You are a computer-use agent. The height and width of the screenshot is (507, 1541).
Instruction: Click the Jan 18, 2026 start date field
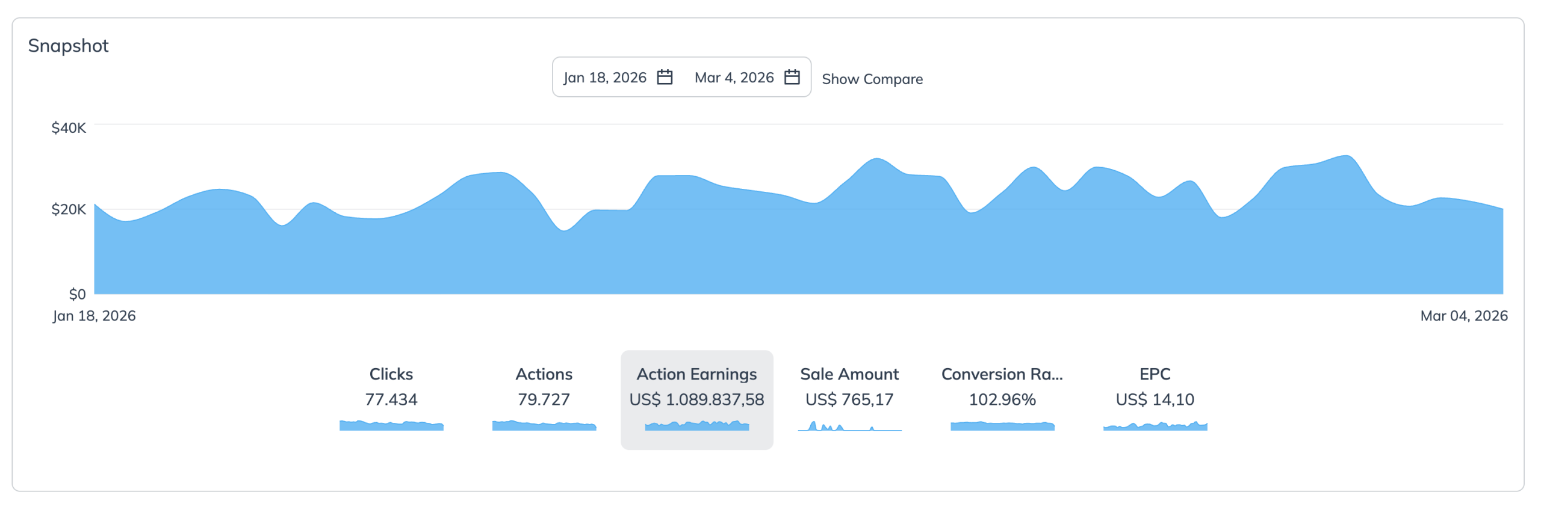(604, 78)
